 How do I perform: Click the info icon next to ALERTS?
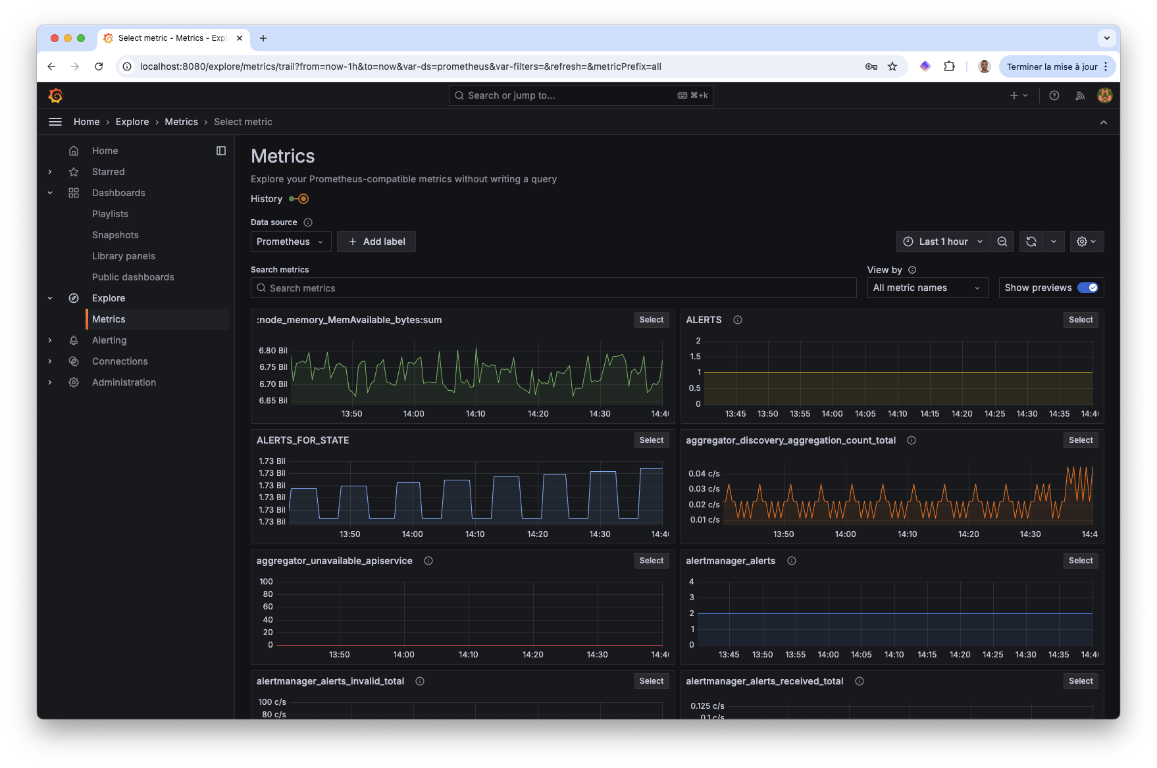point(737,320)
